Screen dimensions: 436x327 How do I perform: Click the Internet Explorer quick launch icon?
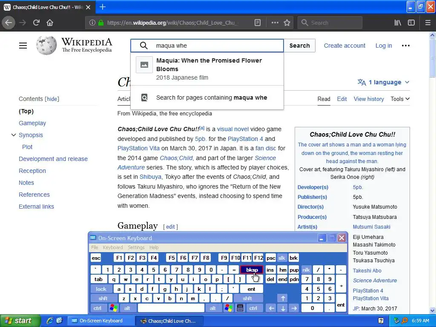(x=50, y=321)
